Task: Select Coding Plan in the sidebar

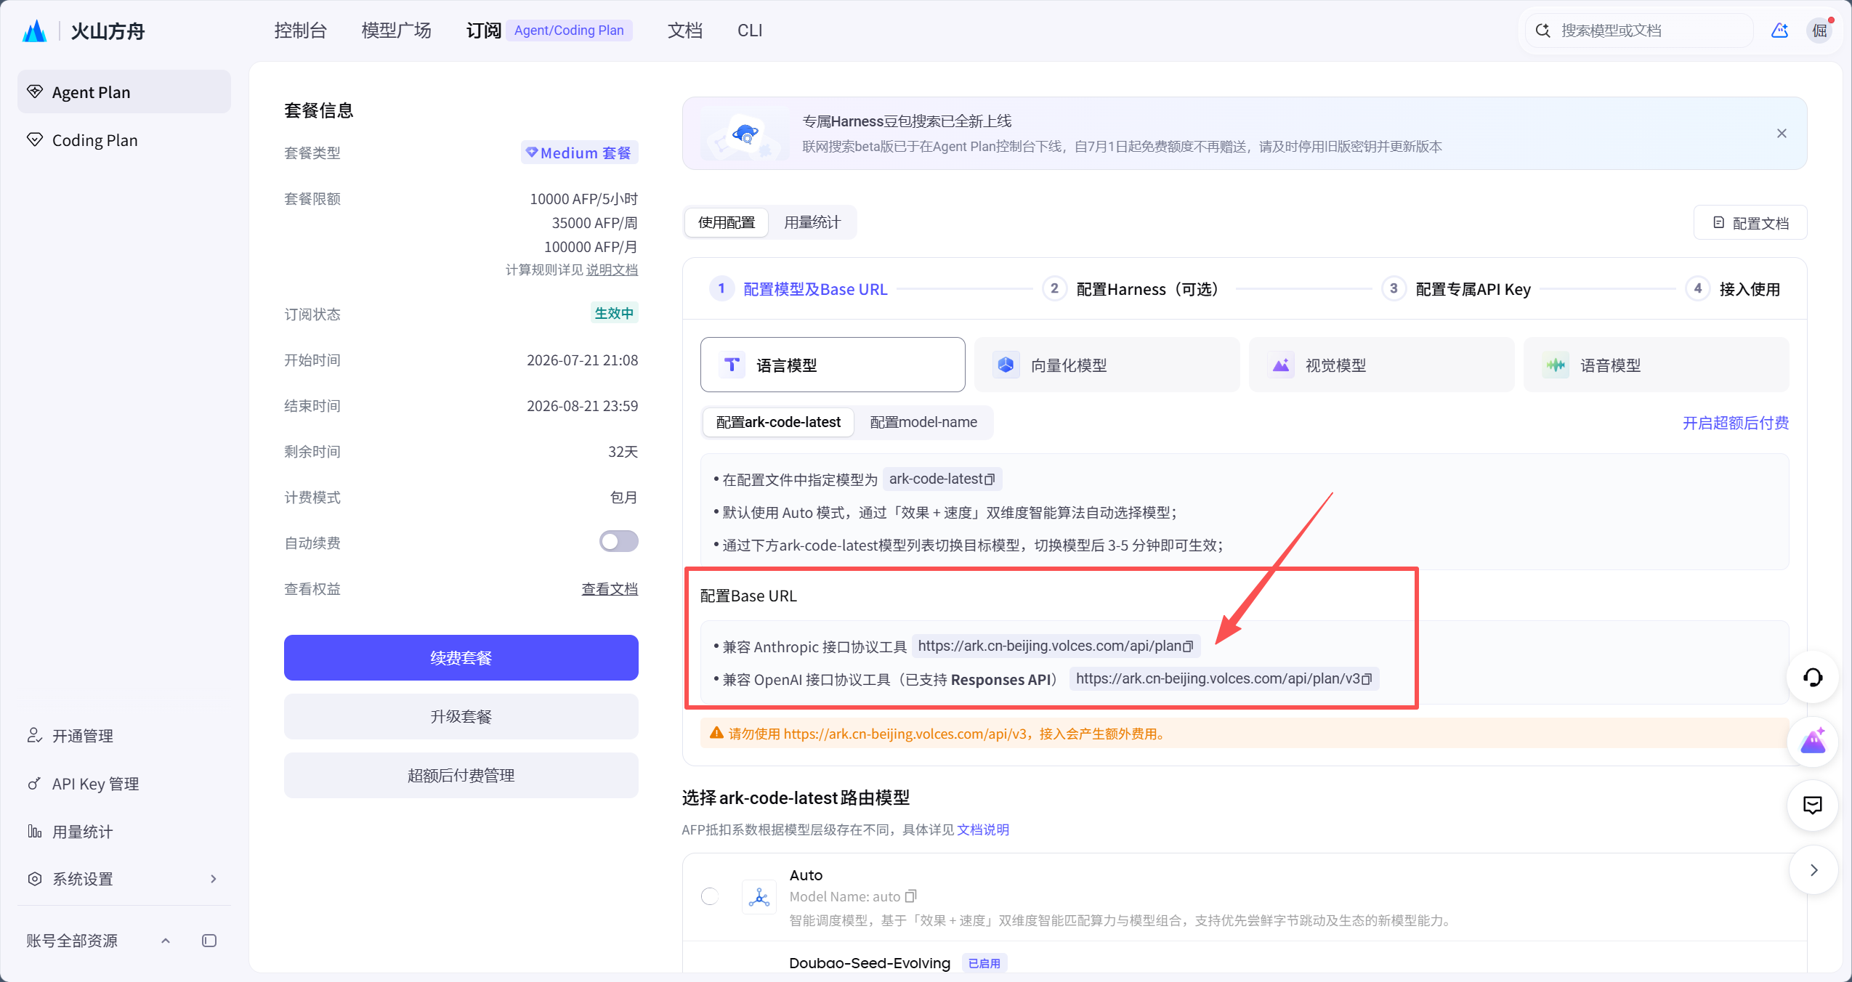Action: (124, 140)
